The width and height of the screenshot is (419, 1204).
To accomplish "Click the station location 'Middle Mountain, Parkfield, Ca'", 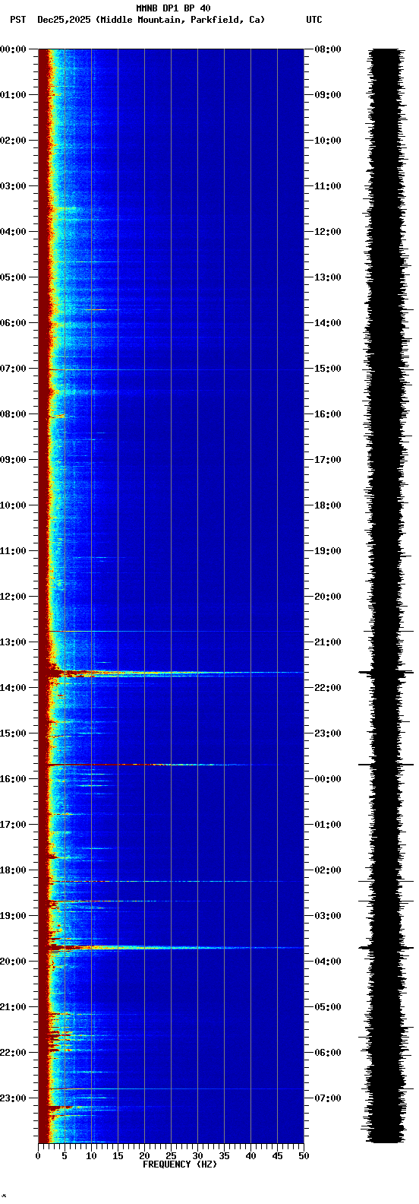I will tap(181, 20).
